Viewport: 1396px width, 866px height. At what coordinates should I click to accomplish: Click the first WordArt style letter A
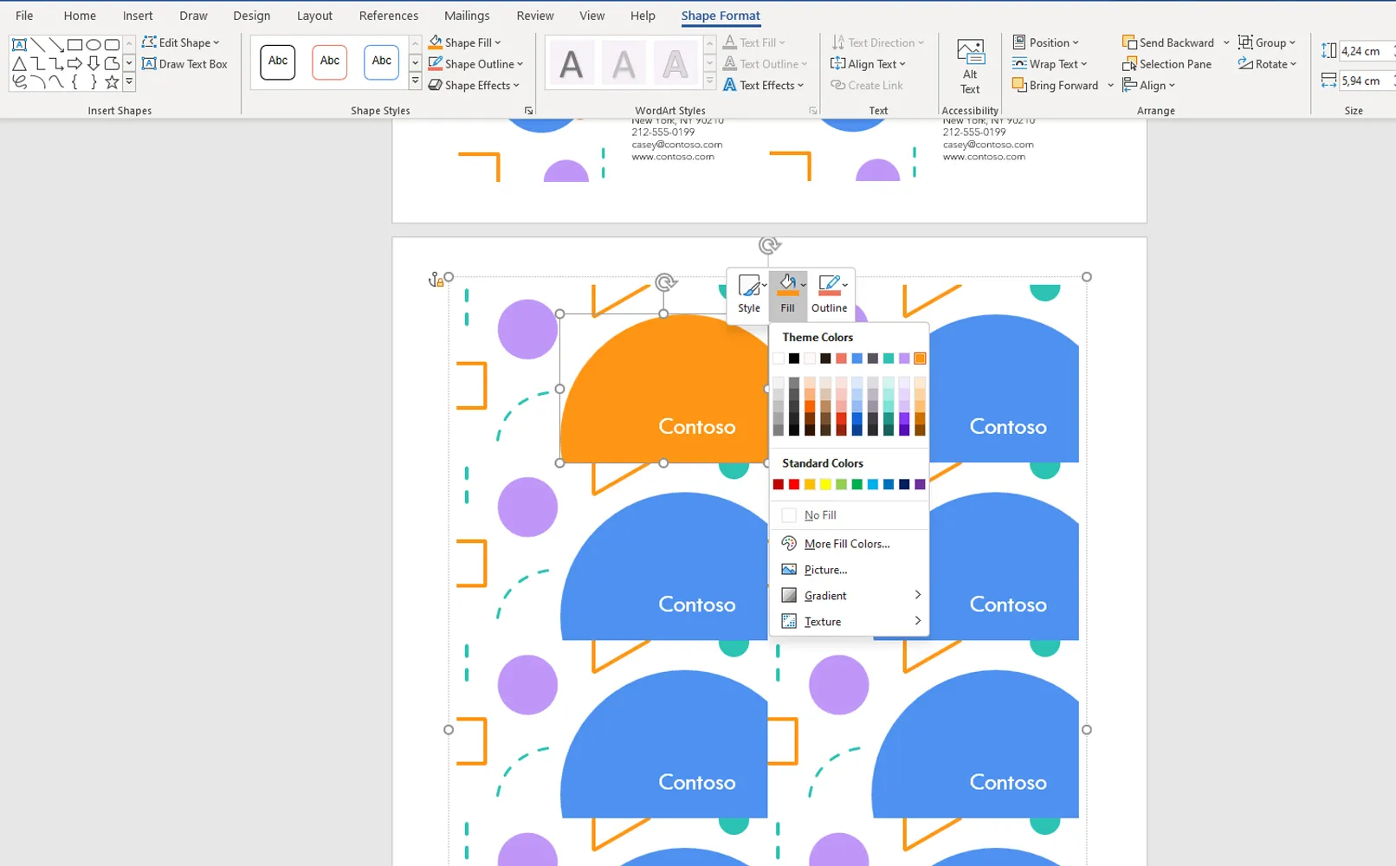point(572,64)
